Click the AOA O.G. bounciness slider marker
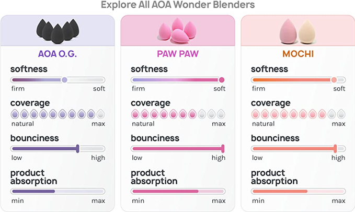This screenshot has height=212, width=355. pos(78,149)
